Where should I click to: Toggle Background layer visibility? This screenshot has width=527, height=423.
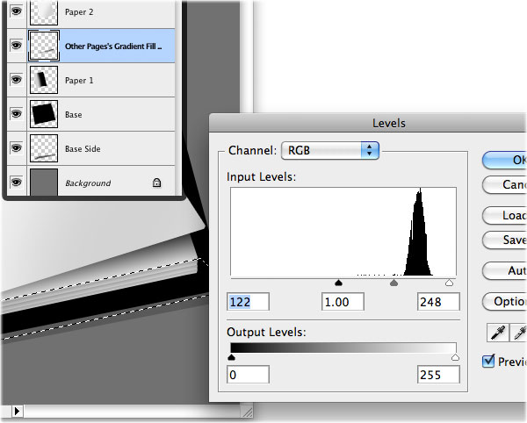pos(16,183)
